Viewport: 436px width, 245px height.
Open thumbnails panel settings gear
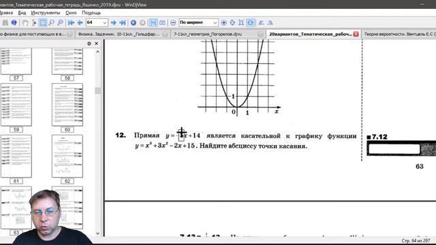(89, 44)
